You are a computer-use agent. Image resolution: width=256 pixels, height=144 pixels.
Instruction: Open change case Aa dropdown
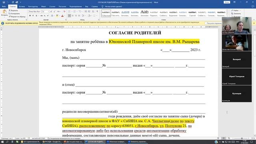coord(58,12)
